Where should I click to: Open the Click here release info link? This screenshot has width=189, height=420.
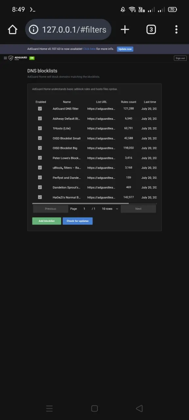coord(89,49)
